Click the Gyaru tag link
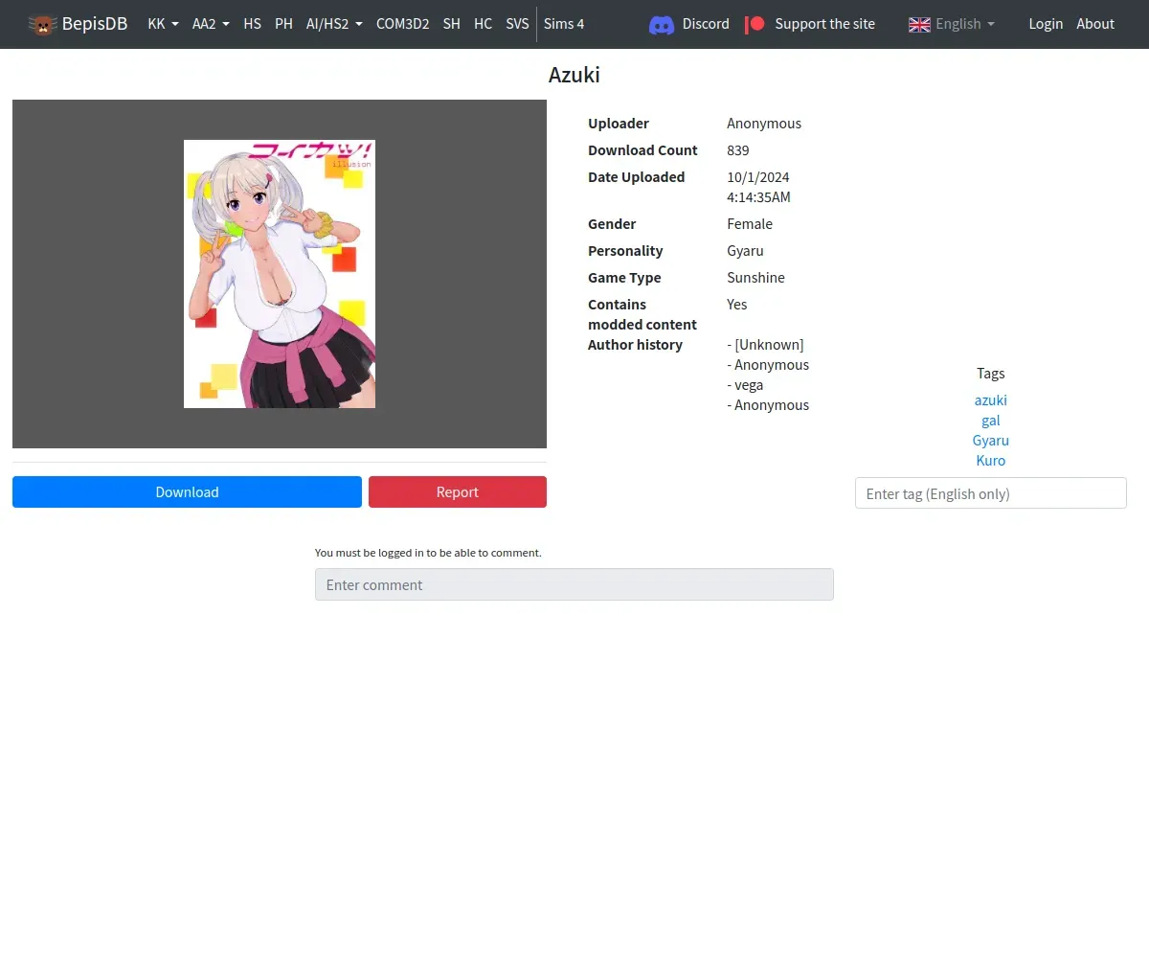This screenshot has width=1149, height=958. pyautogui.click(x=991, y=441)
